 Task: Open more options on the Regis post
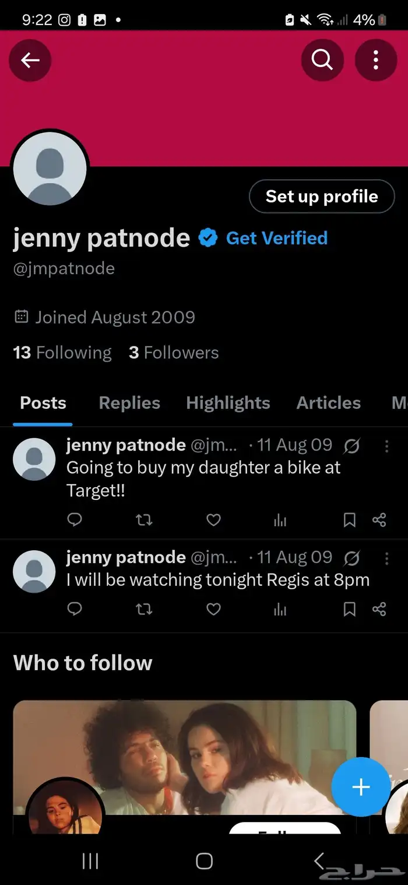tap(386, 558)
